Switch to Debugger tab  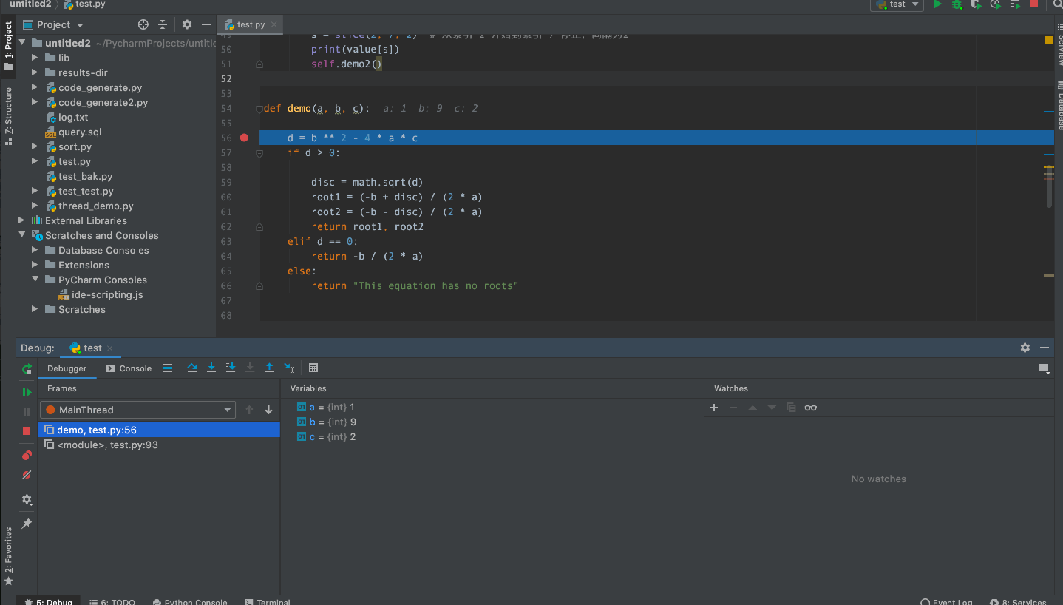67,368
